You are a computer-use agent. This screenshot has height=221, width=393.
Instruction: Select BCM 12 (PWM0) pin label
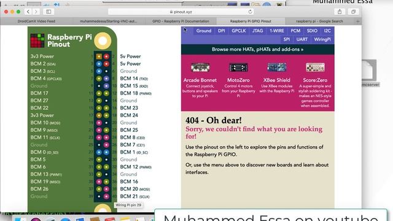click(136, 167)
